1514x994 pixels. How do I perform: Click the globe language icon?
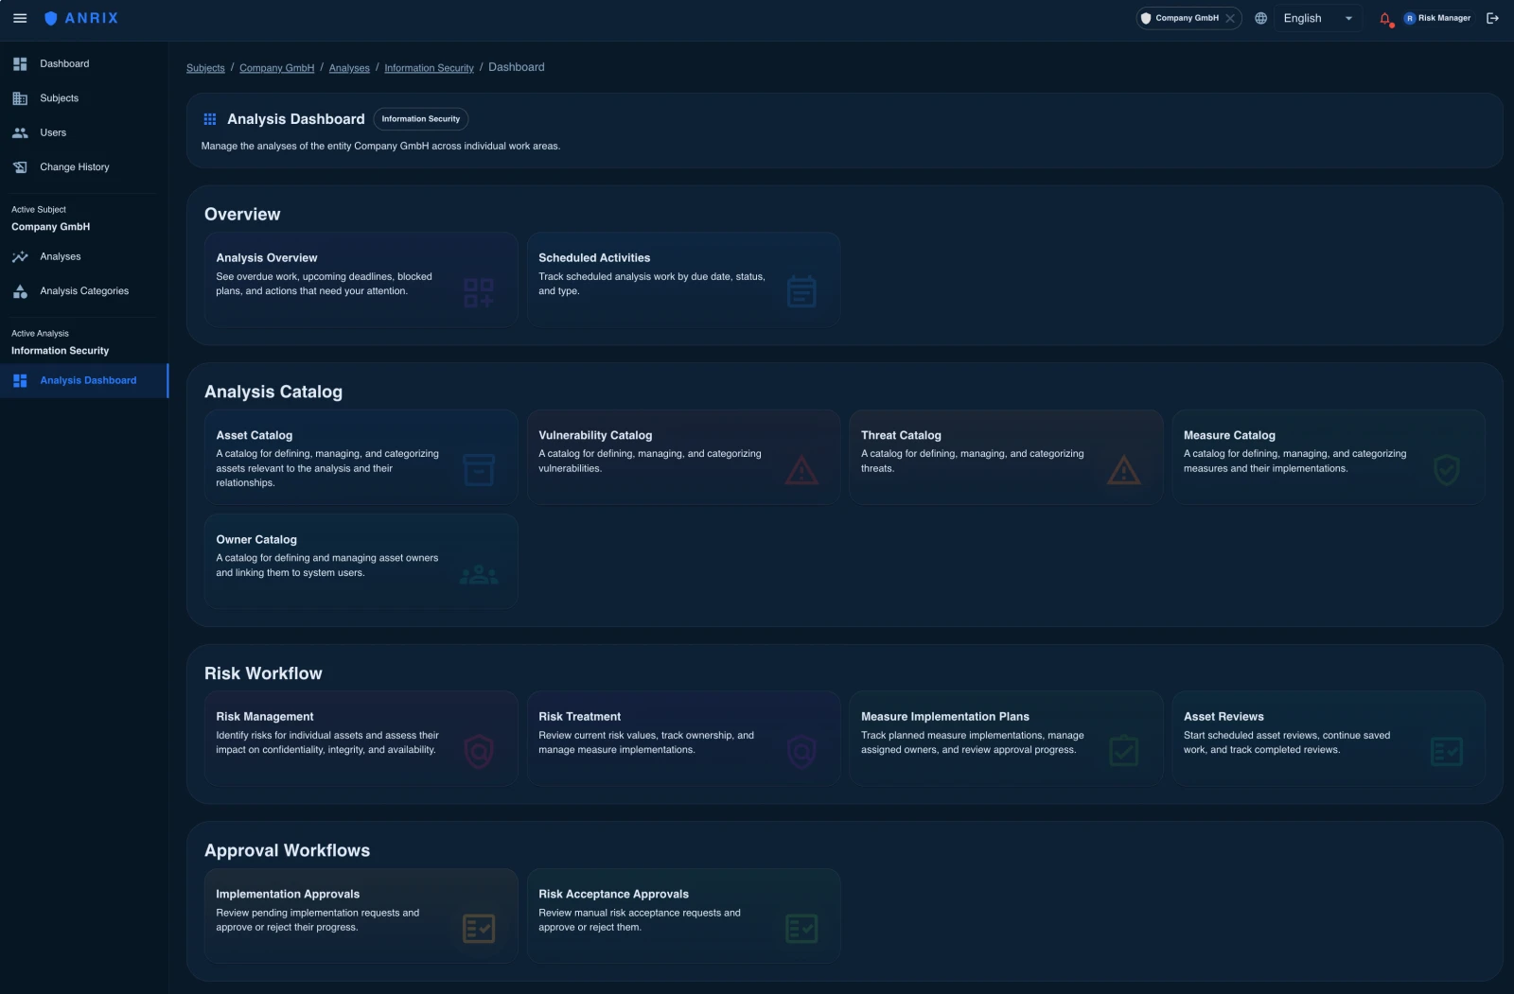tap(1260, 18)
